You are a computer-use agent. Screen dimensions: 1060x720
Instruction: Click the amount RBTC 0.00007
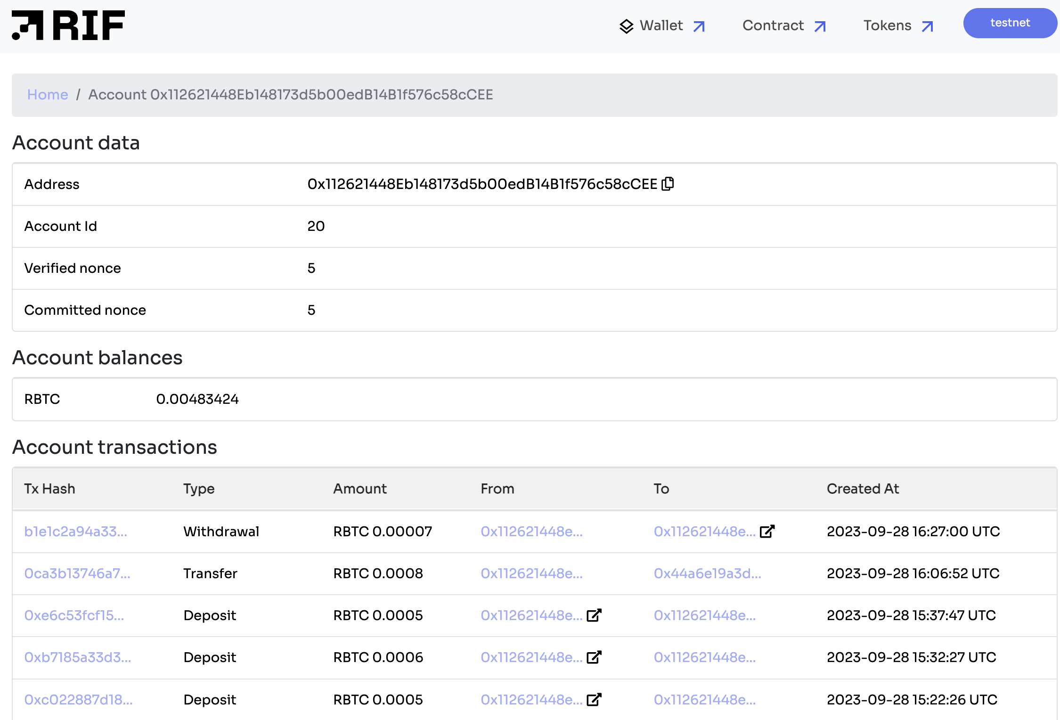click(383, 532)
